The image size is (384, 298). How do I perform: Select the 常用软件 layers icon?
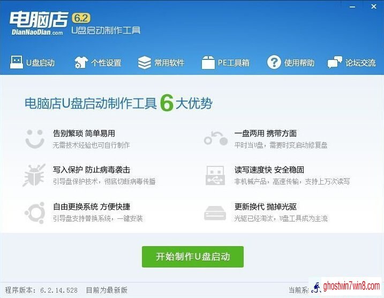[x=145, y=63]
